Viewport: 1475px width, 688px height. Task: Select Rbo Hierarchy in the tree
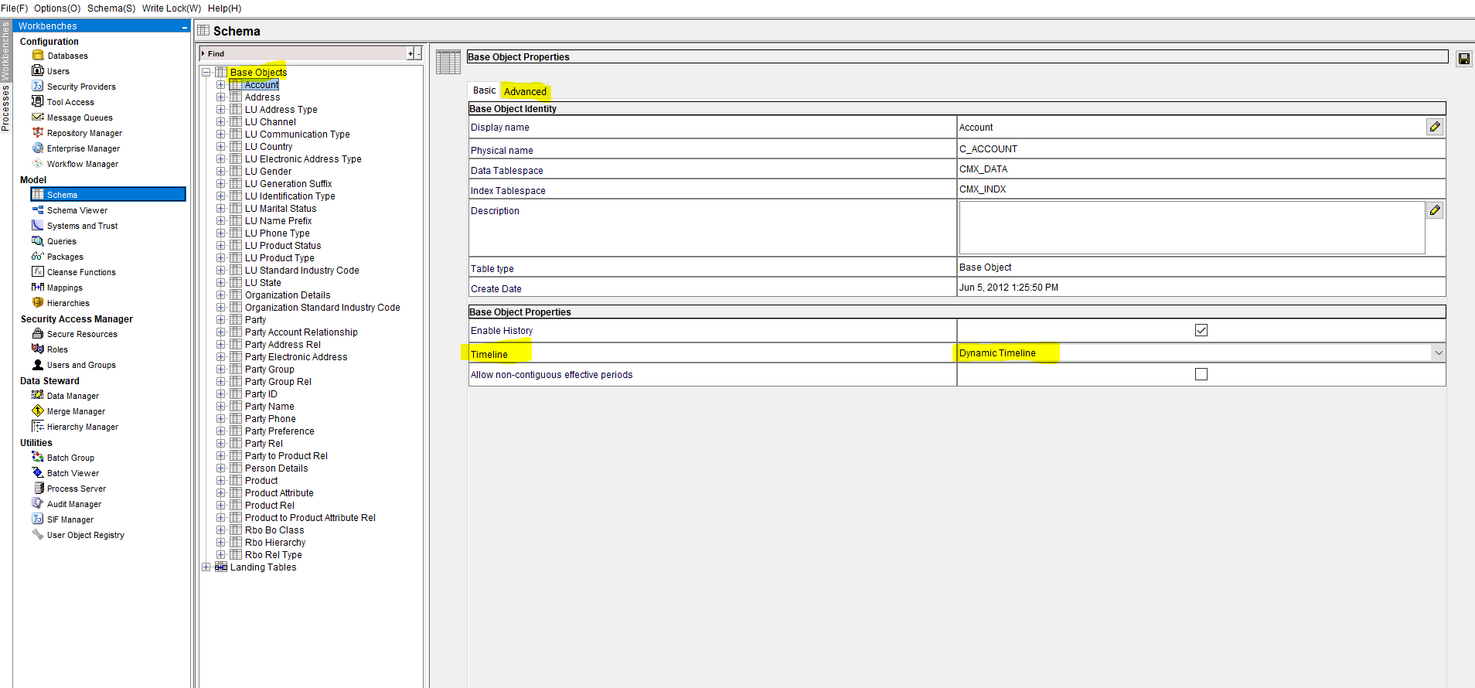tap(275, 543)
